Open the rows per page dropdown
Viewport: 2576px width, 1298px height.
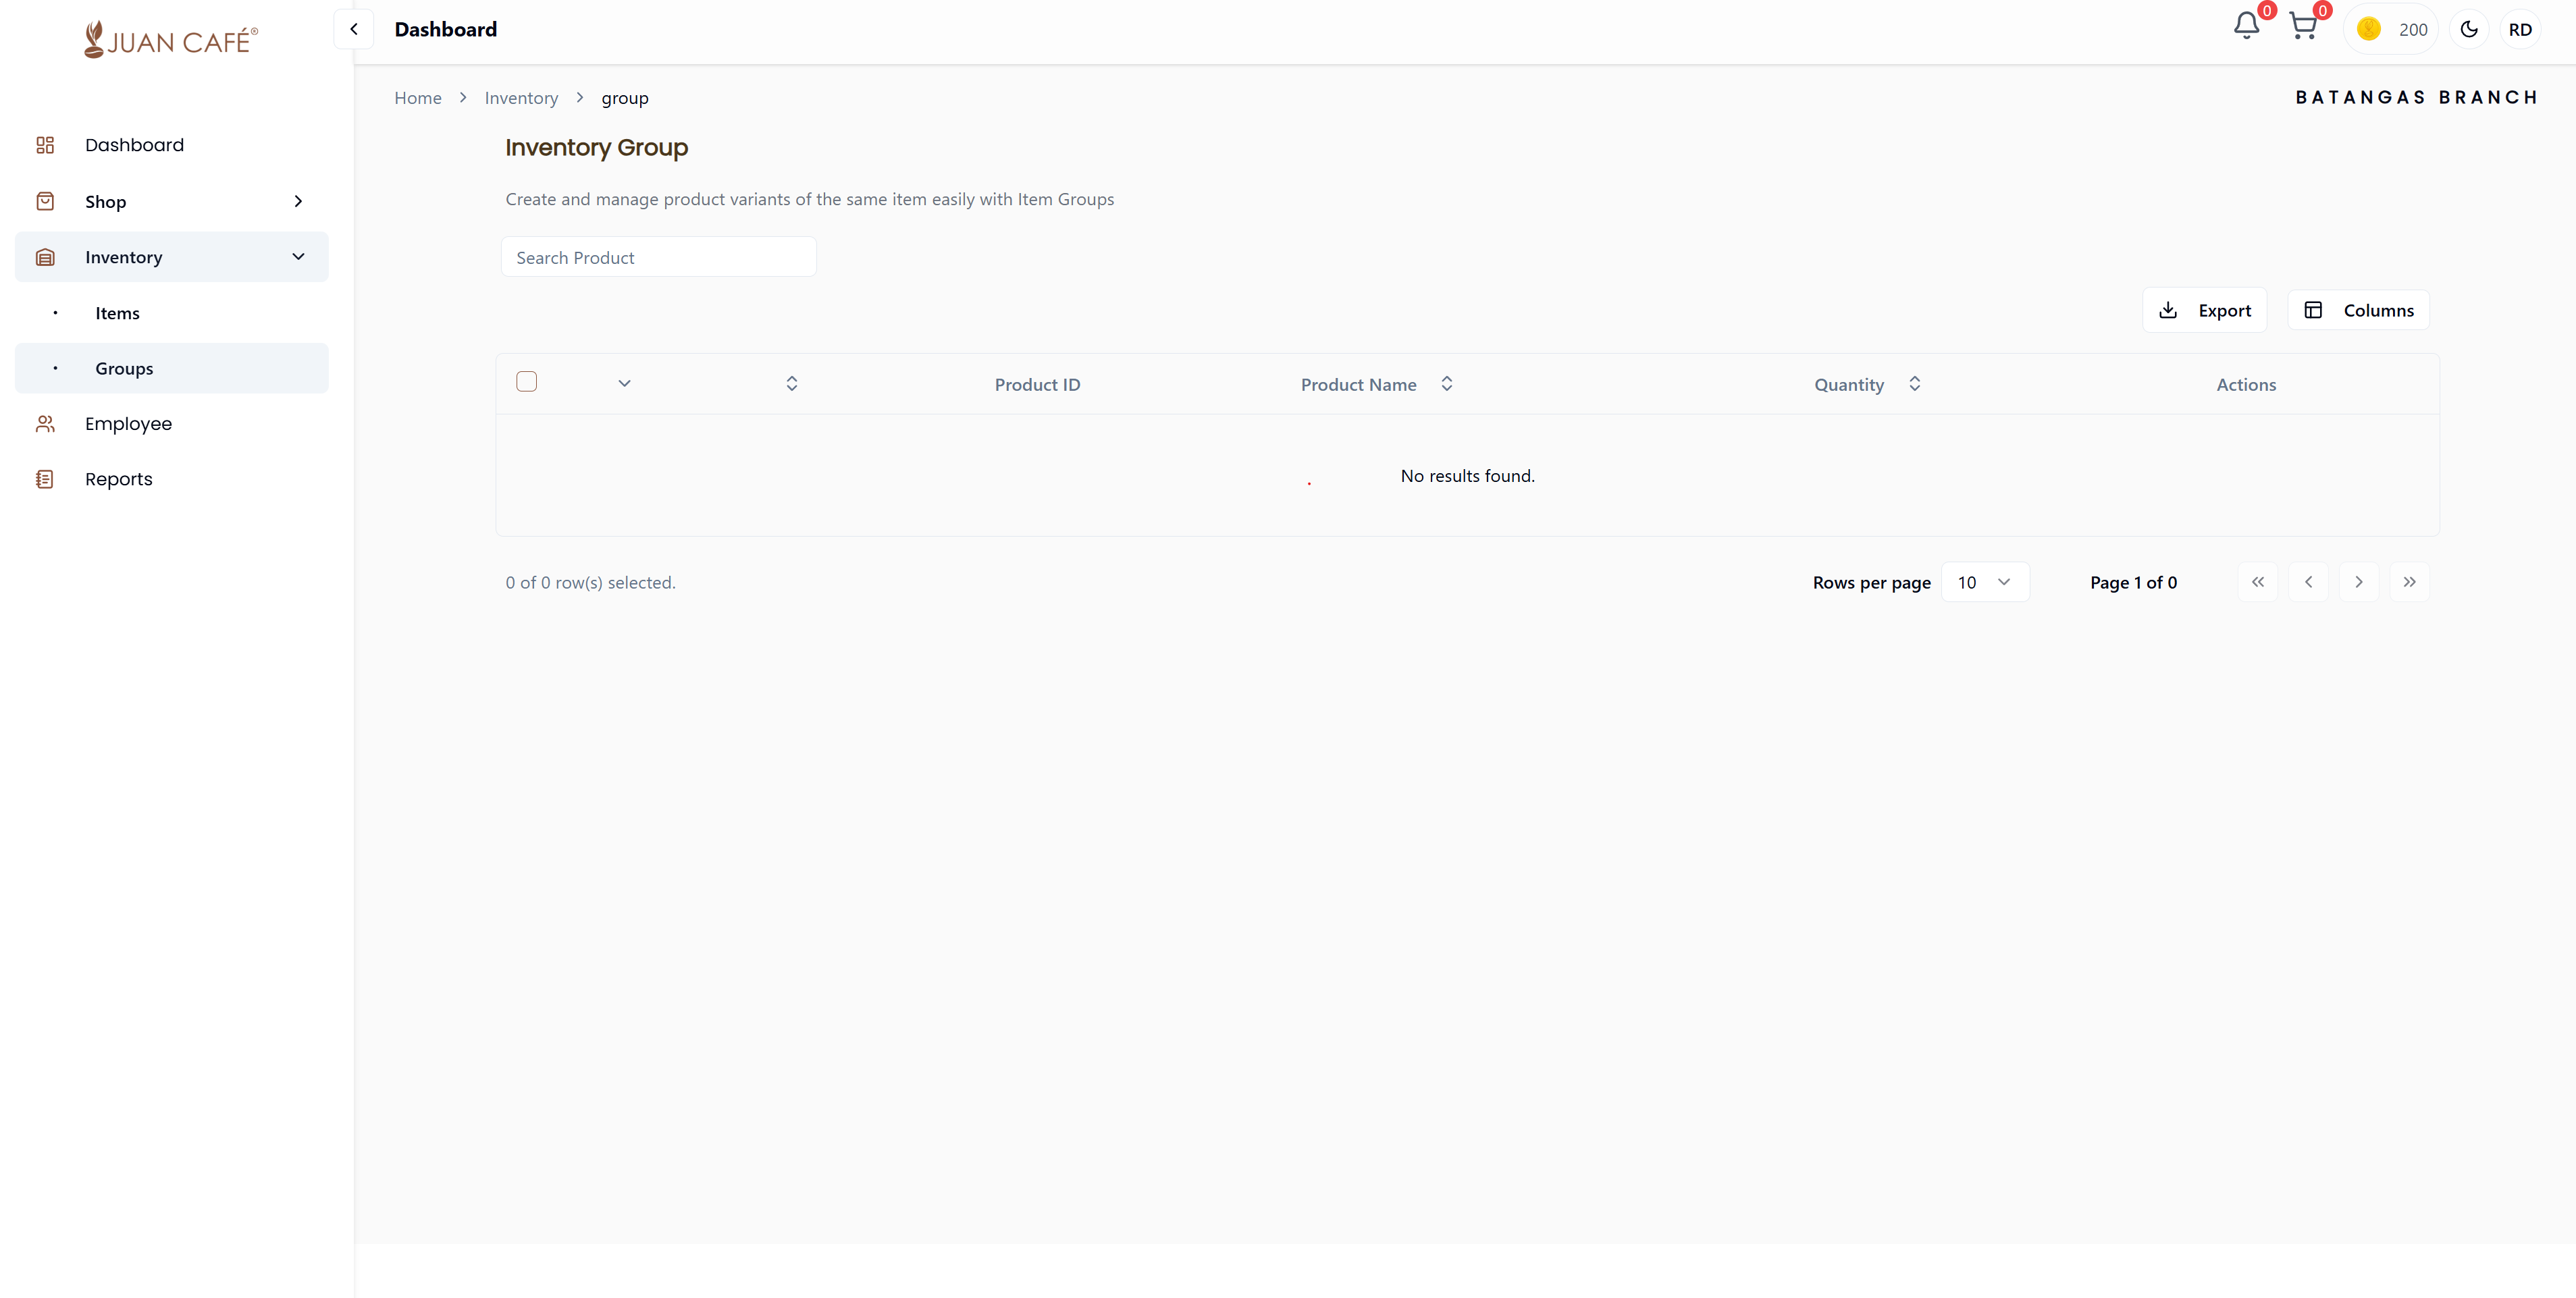pos(1984,582)
